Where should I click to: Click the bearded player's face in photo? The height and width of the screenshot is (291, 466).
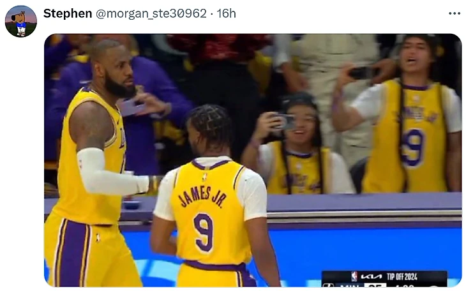[x=119, y=73]
